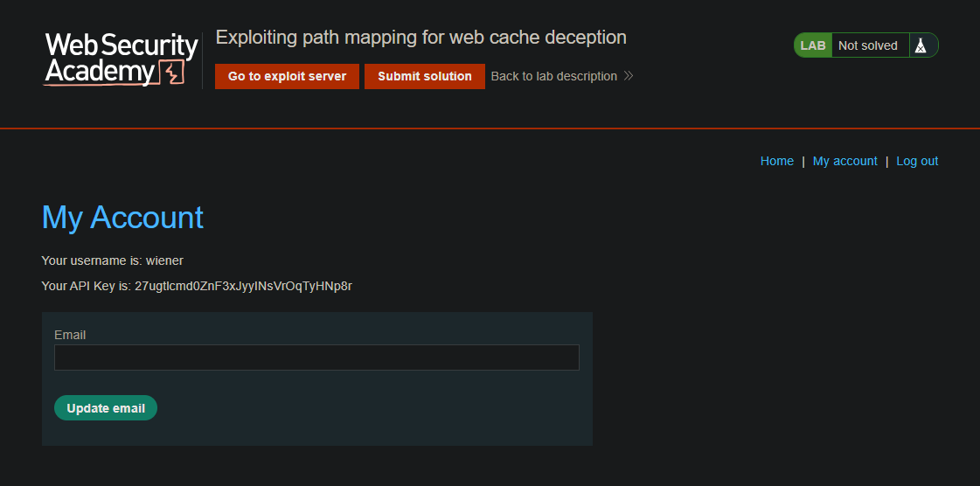
Task: Click the Not solved status label
Action: 867,45
